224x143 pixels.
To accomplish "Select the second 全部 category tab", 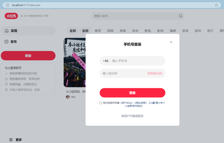I will [85, 31].
